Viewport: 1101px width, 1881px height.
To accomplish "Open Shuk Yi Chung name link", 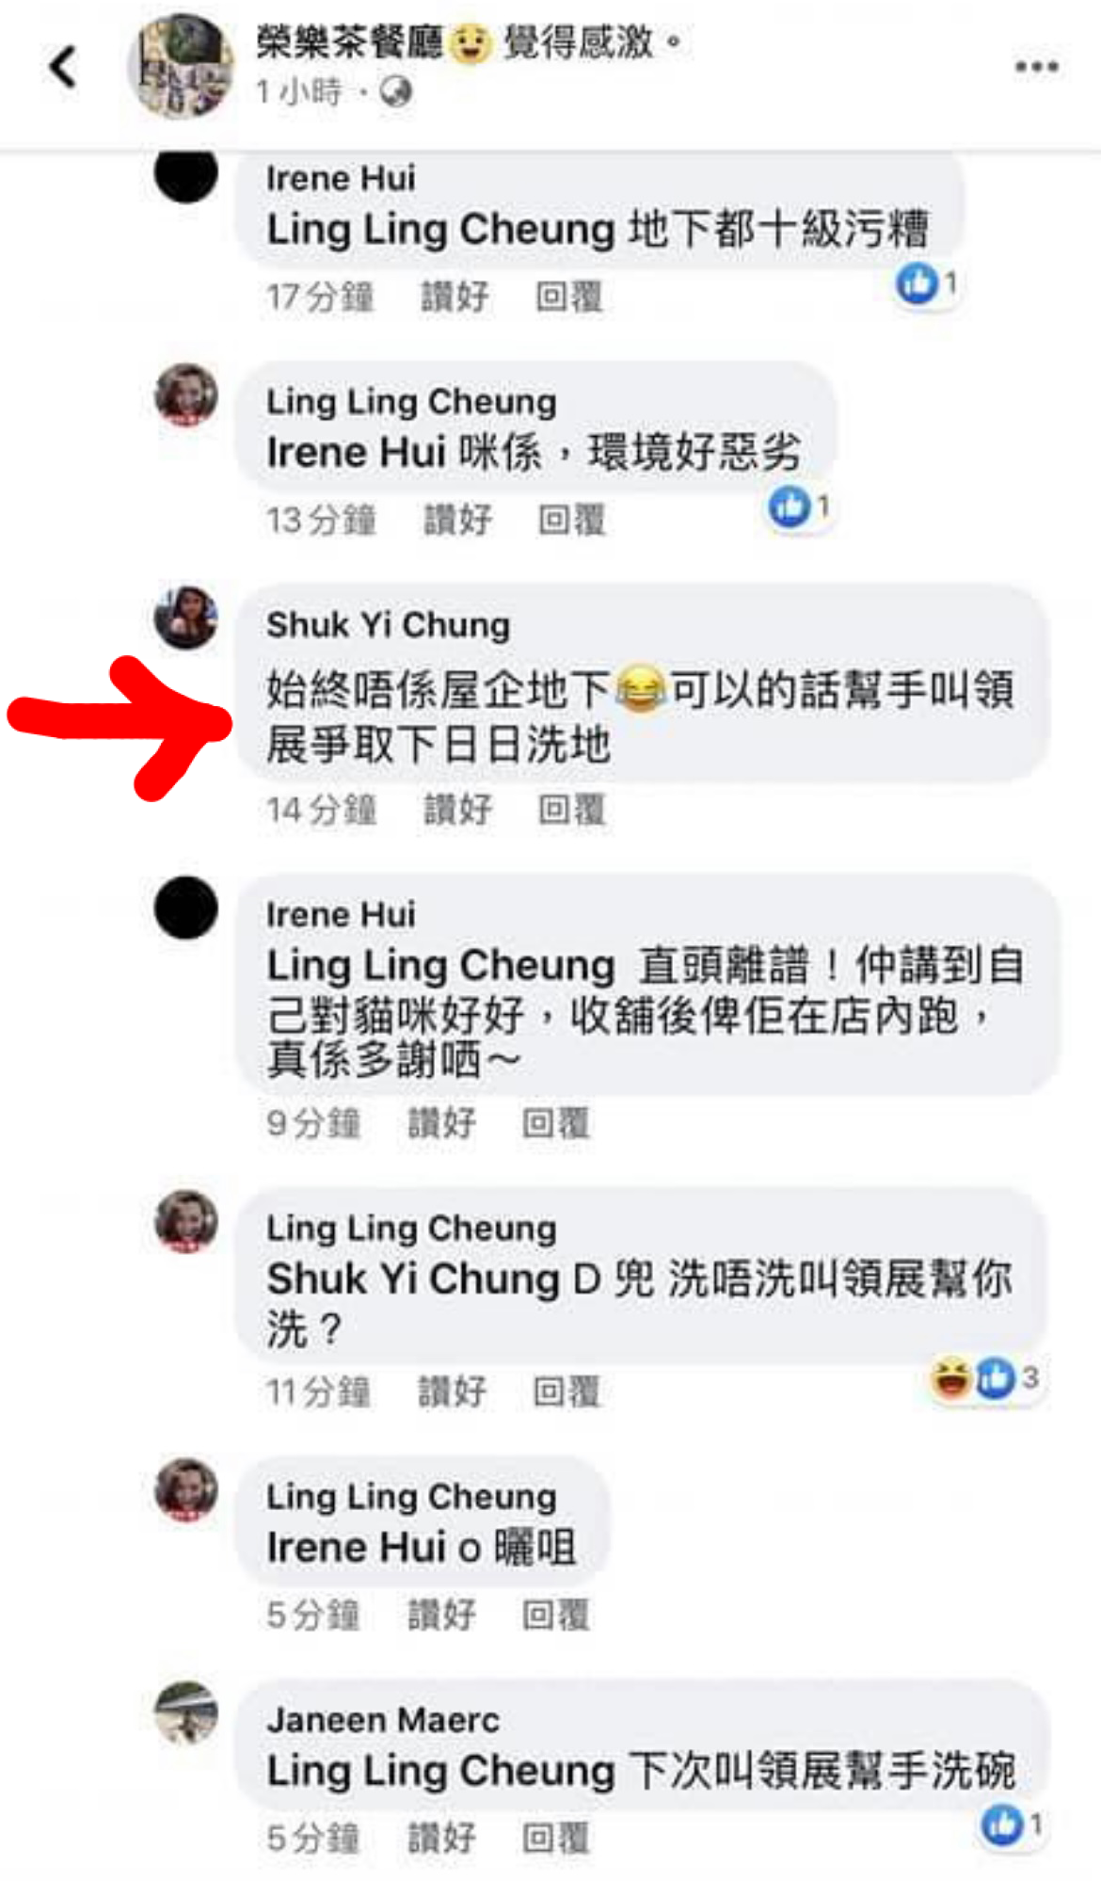I will [x=388, y=625].
